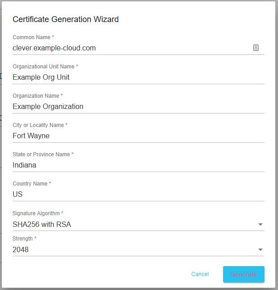
Task: Open the Signature Algorithm dropdown showing SHA256 with RSA
Action: click(139, 224)
